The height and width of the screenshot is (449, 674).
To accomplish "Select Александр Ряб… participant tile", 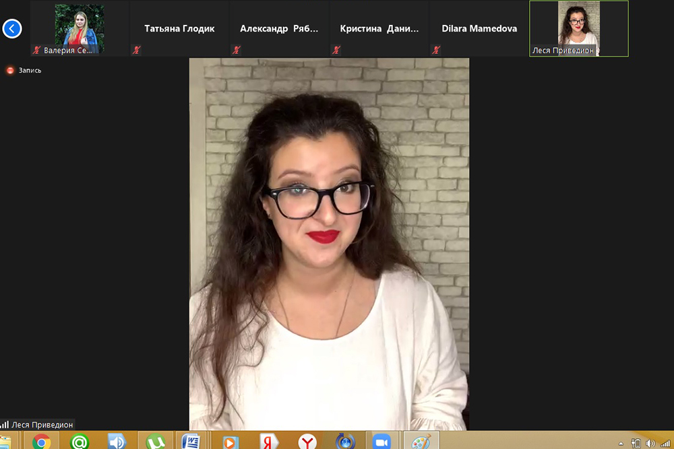I will pyautogui.click(x=279, y=29).
